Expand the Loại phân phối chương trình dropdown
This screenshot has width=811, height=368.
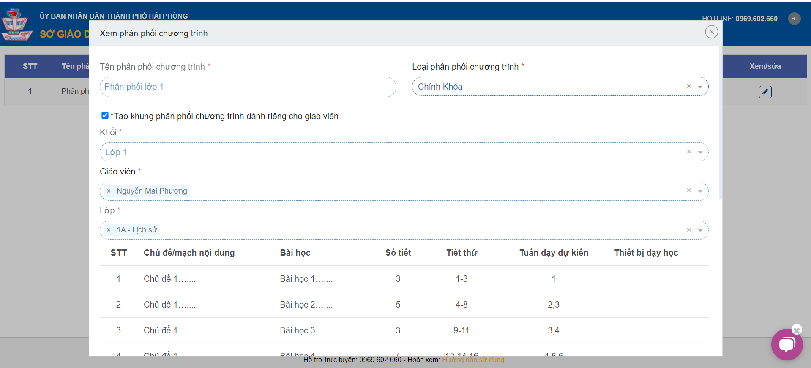tap(700, 87)
